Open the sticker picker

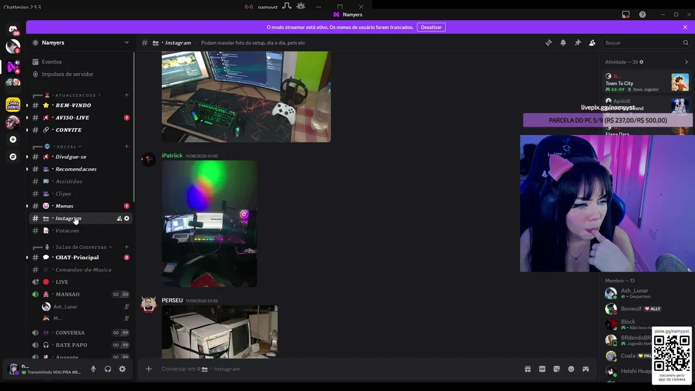(557, 369)
